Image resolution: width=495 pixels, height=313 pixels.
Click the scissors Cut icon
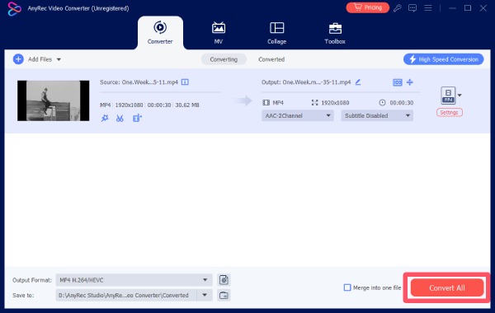click(x=120, y=119)
